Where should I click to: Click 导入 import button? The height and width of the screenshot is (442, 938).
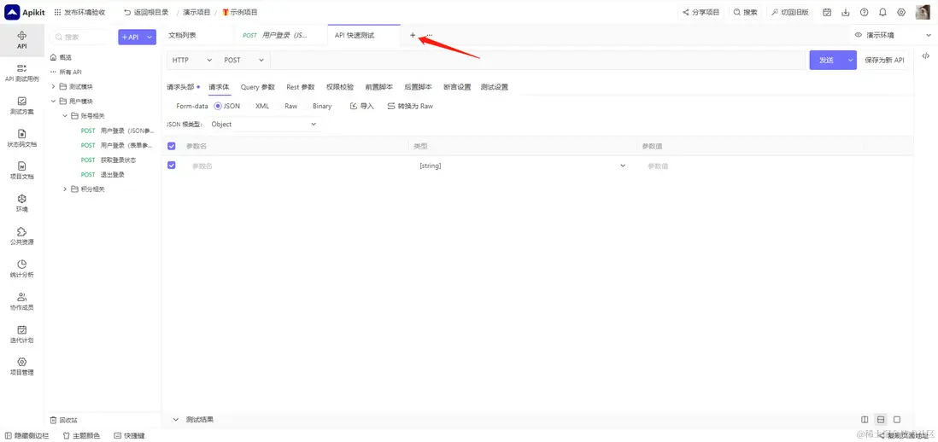[x=362, y=106]
